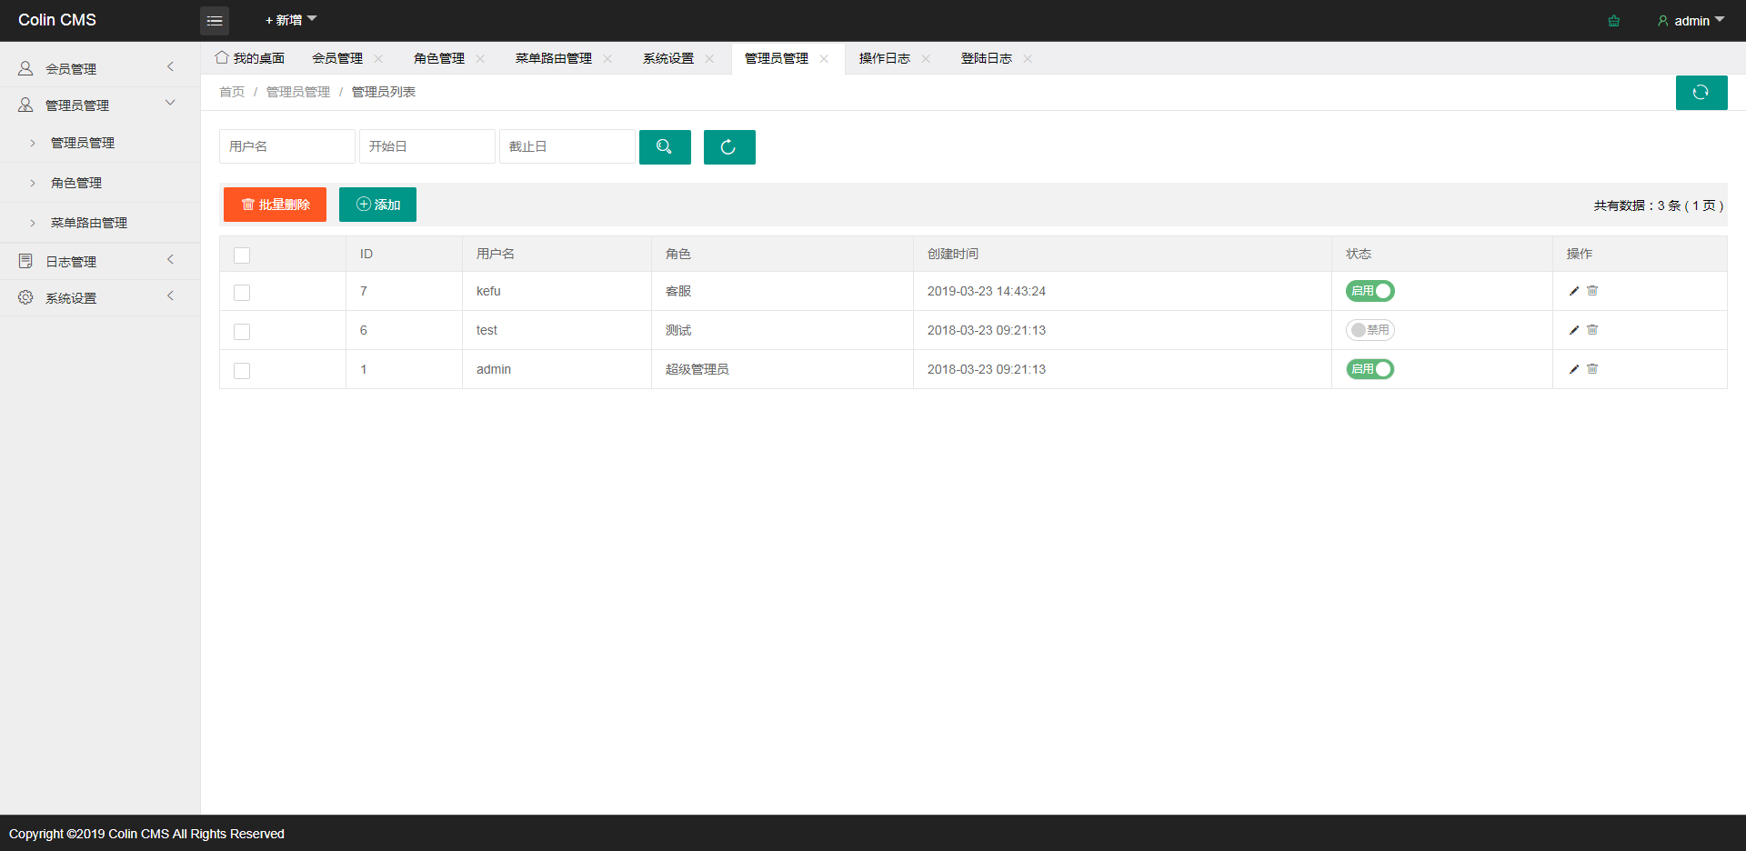Reset the filter with the circular arrow button

click(729, 147)
